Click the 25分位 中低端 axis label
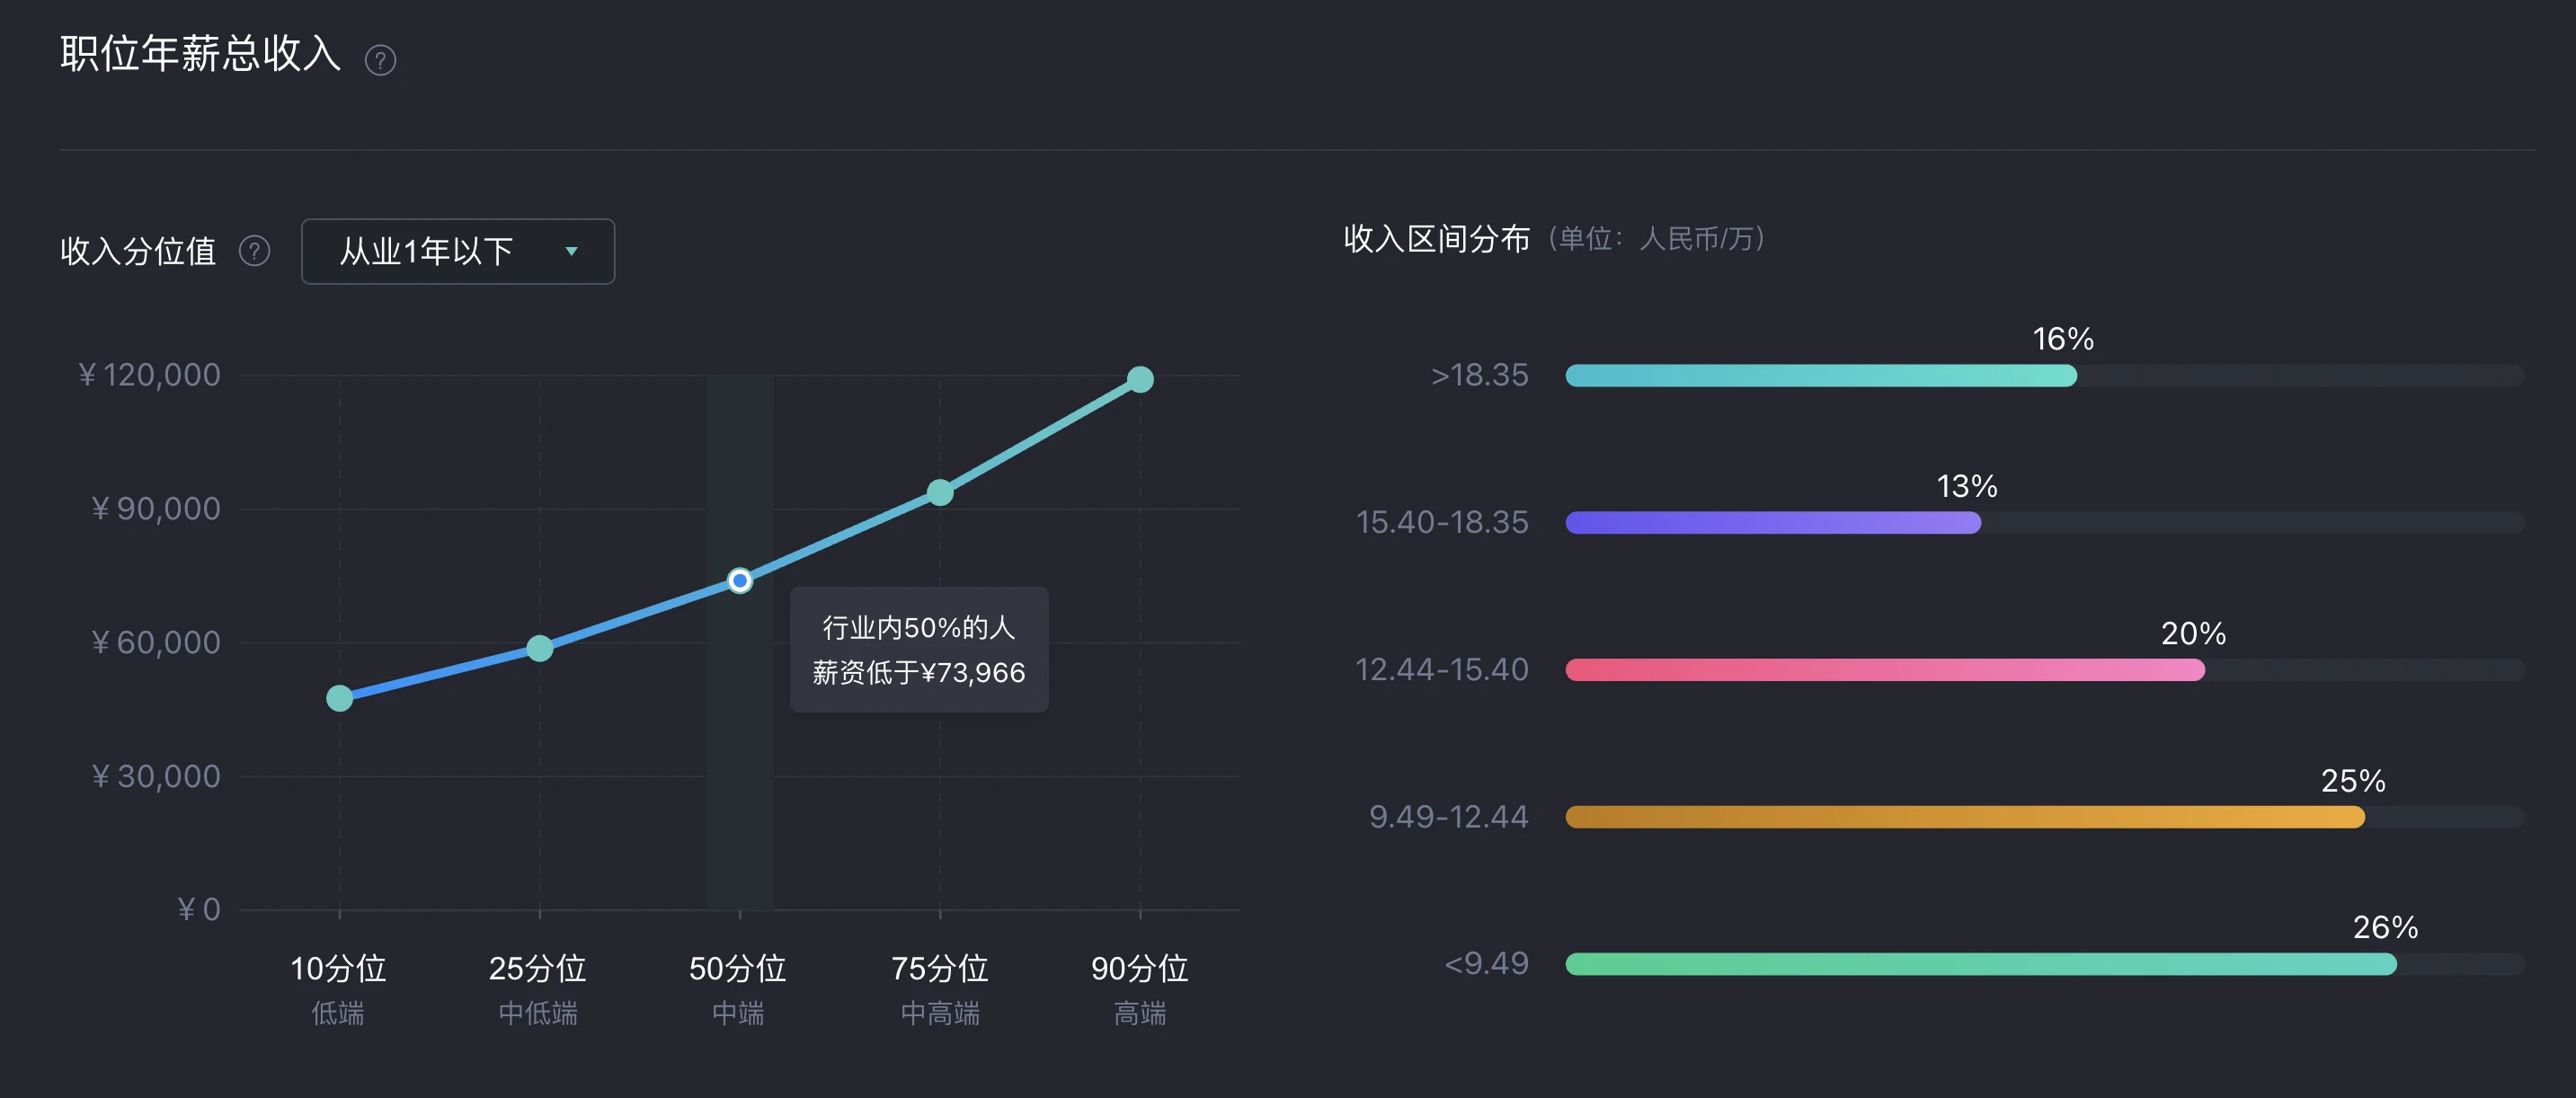2576x1098 pixels. coord(538,989)
